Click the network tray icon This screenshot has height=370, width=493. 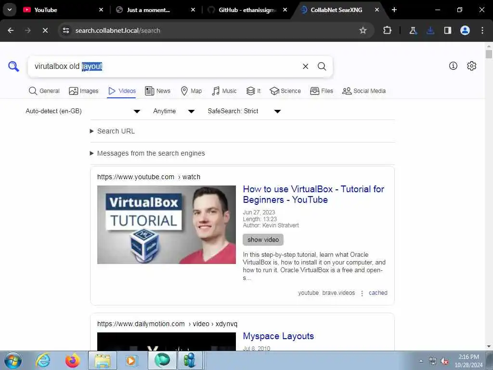click(433, 361)
